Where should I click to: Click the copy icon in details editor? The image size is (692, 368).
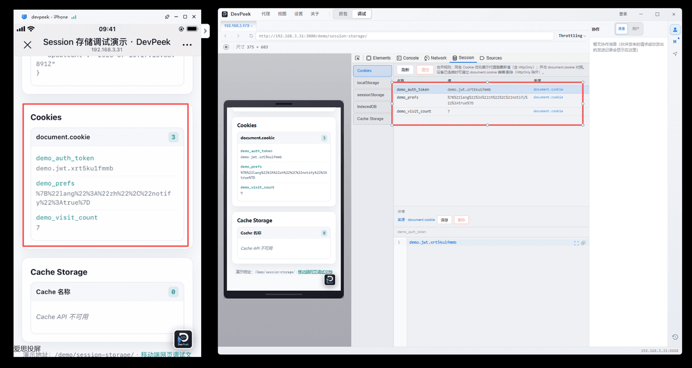coord(584,243)
